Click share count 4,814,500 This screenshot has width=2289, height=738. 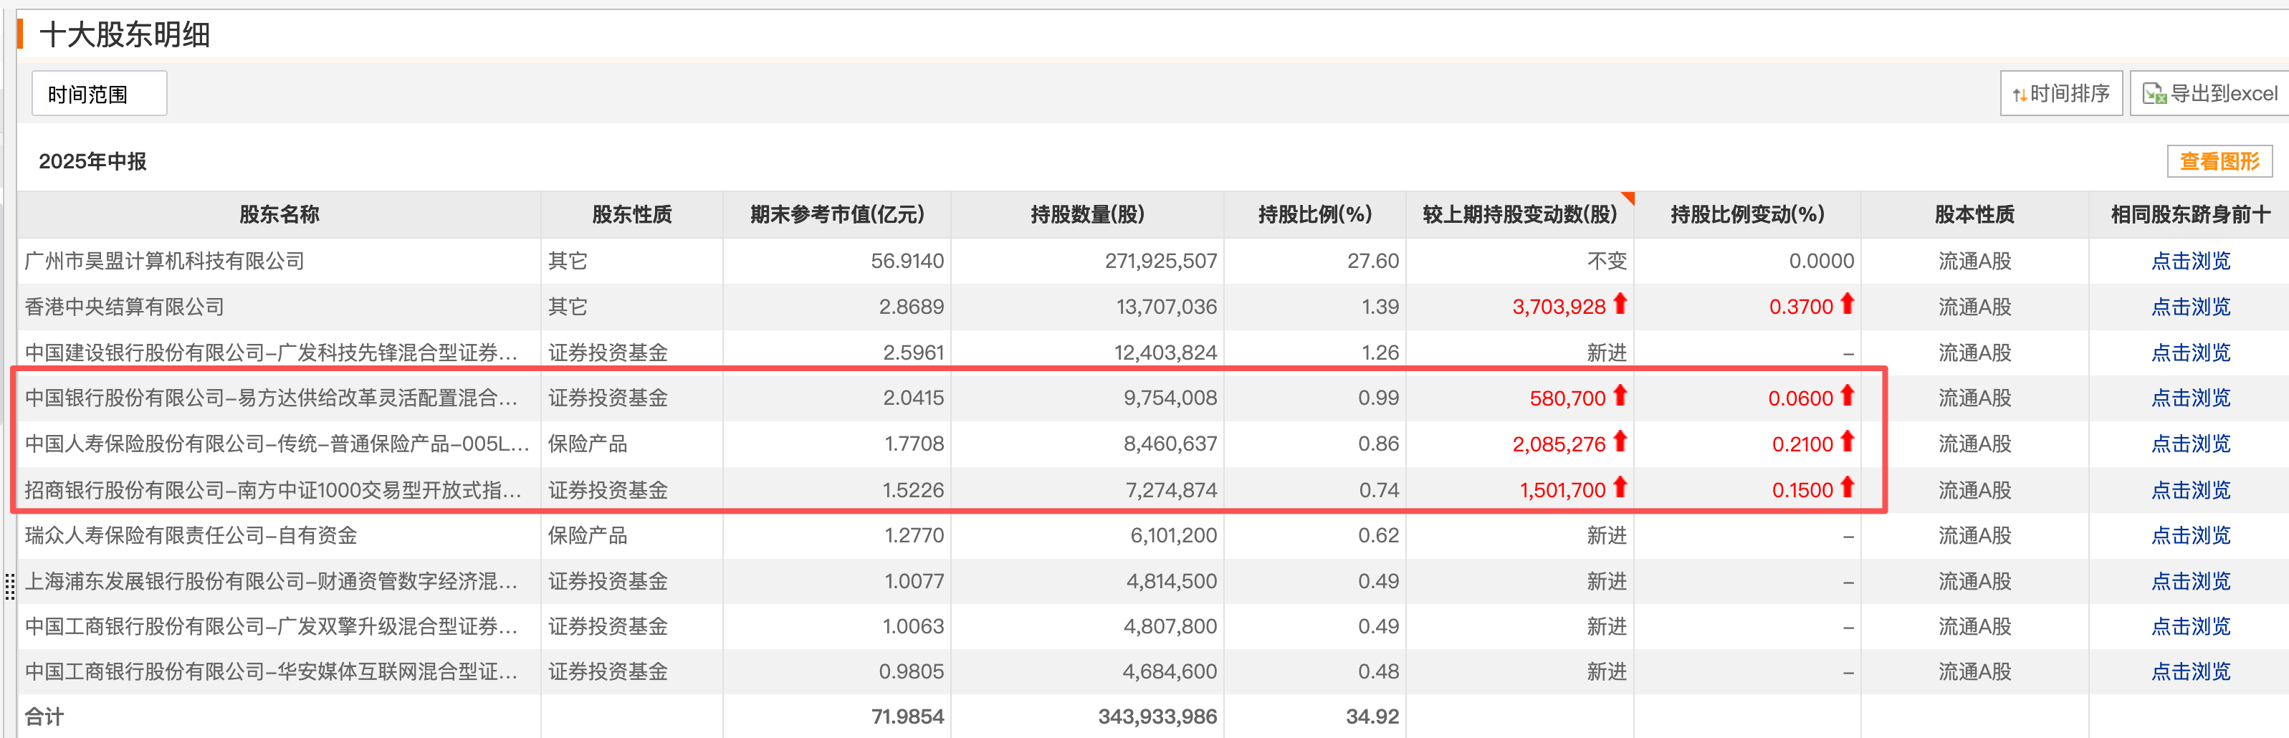pos(1171,582)
